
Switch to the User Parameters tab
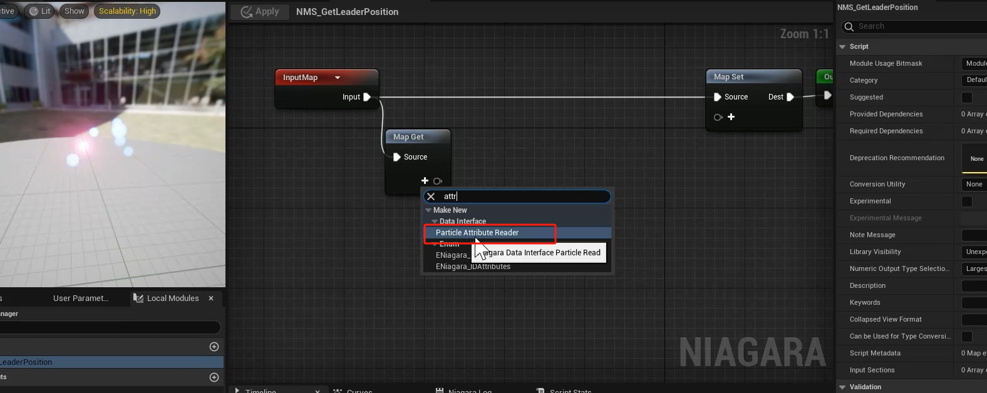pyautogui.click(x=81, y=299)
